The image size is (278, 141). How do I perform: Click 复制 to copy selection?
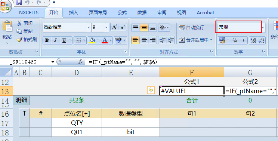[x=25, y=31]
